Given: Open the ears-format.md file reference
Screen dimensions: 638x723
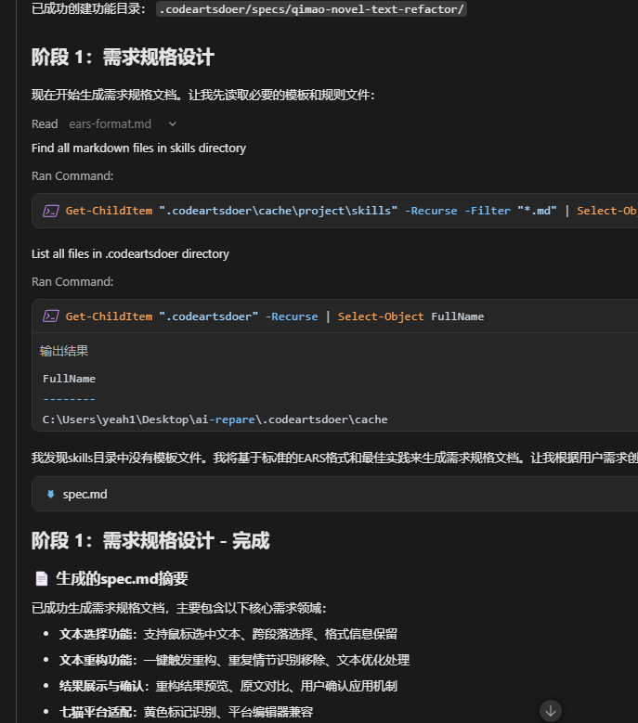Looking at the screenshot, I should point(110,124).
